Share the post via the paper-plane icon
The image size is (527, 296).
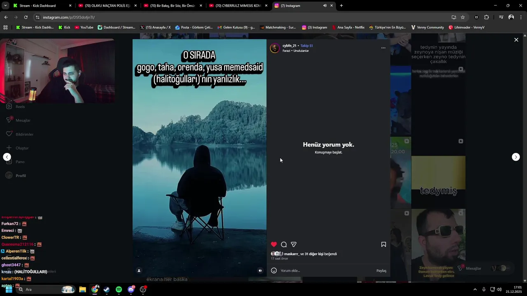coord(294,244)
